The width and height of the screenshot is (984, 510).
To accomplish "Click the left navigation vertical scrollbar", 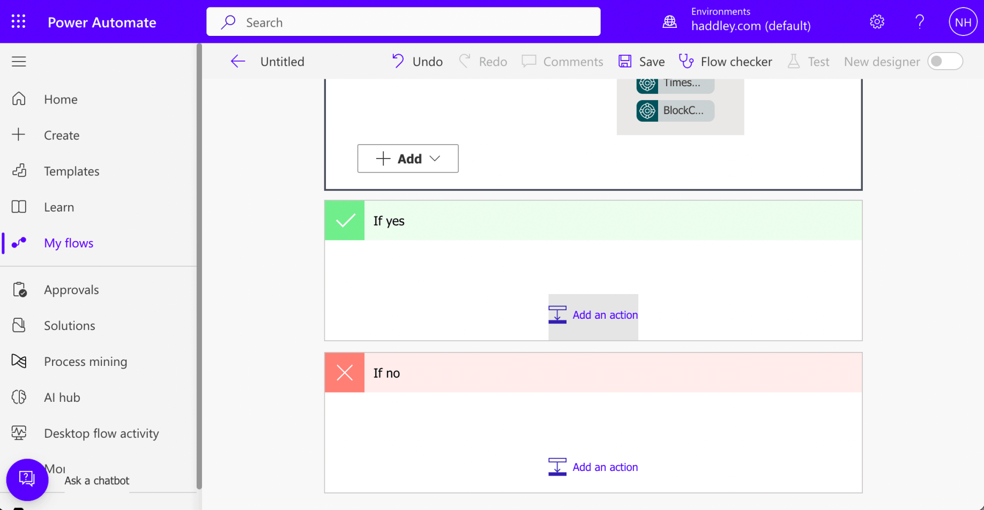I will pyautogui.click(x=199, y=266).
